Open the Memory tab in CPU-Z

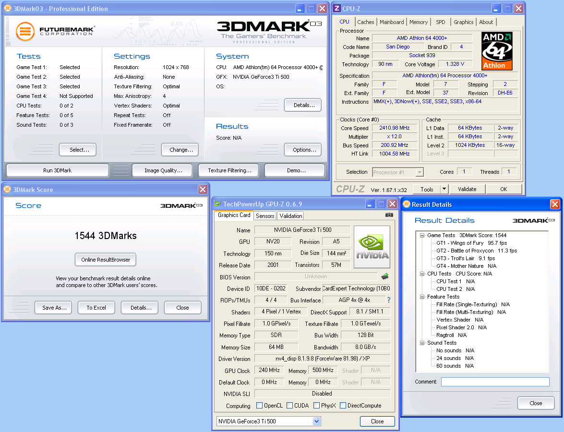click(419, 22)
